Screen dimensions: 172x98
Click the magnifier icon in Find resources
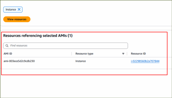[7, 46]
